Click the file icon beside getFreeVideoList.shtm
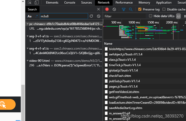Image resolution: width=186 pixels, height=121 pixels. coord(106,92)
